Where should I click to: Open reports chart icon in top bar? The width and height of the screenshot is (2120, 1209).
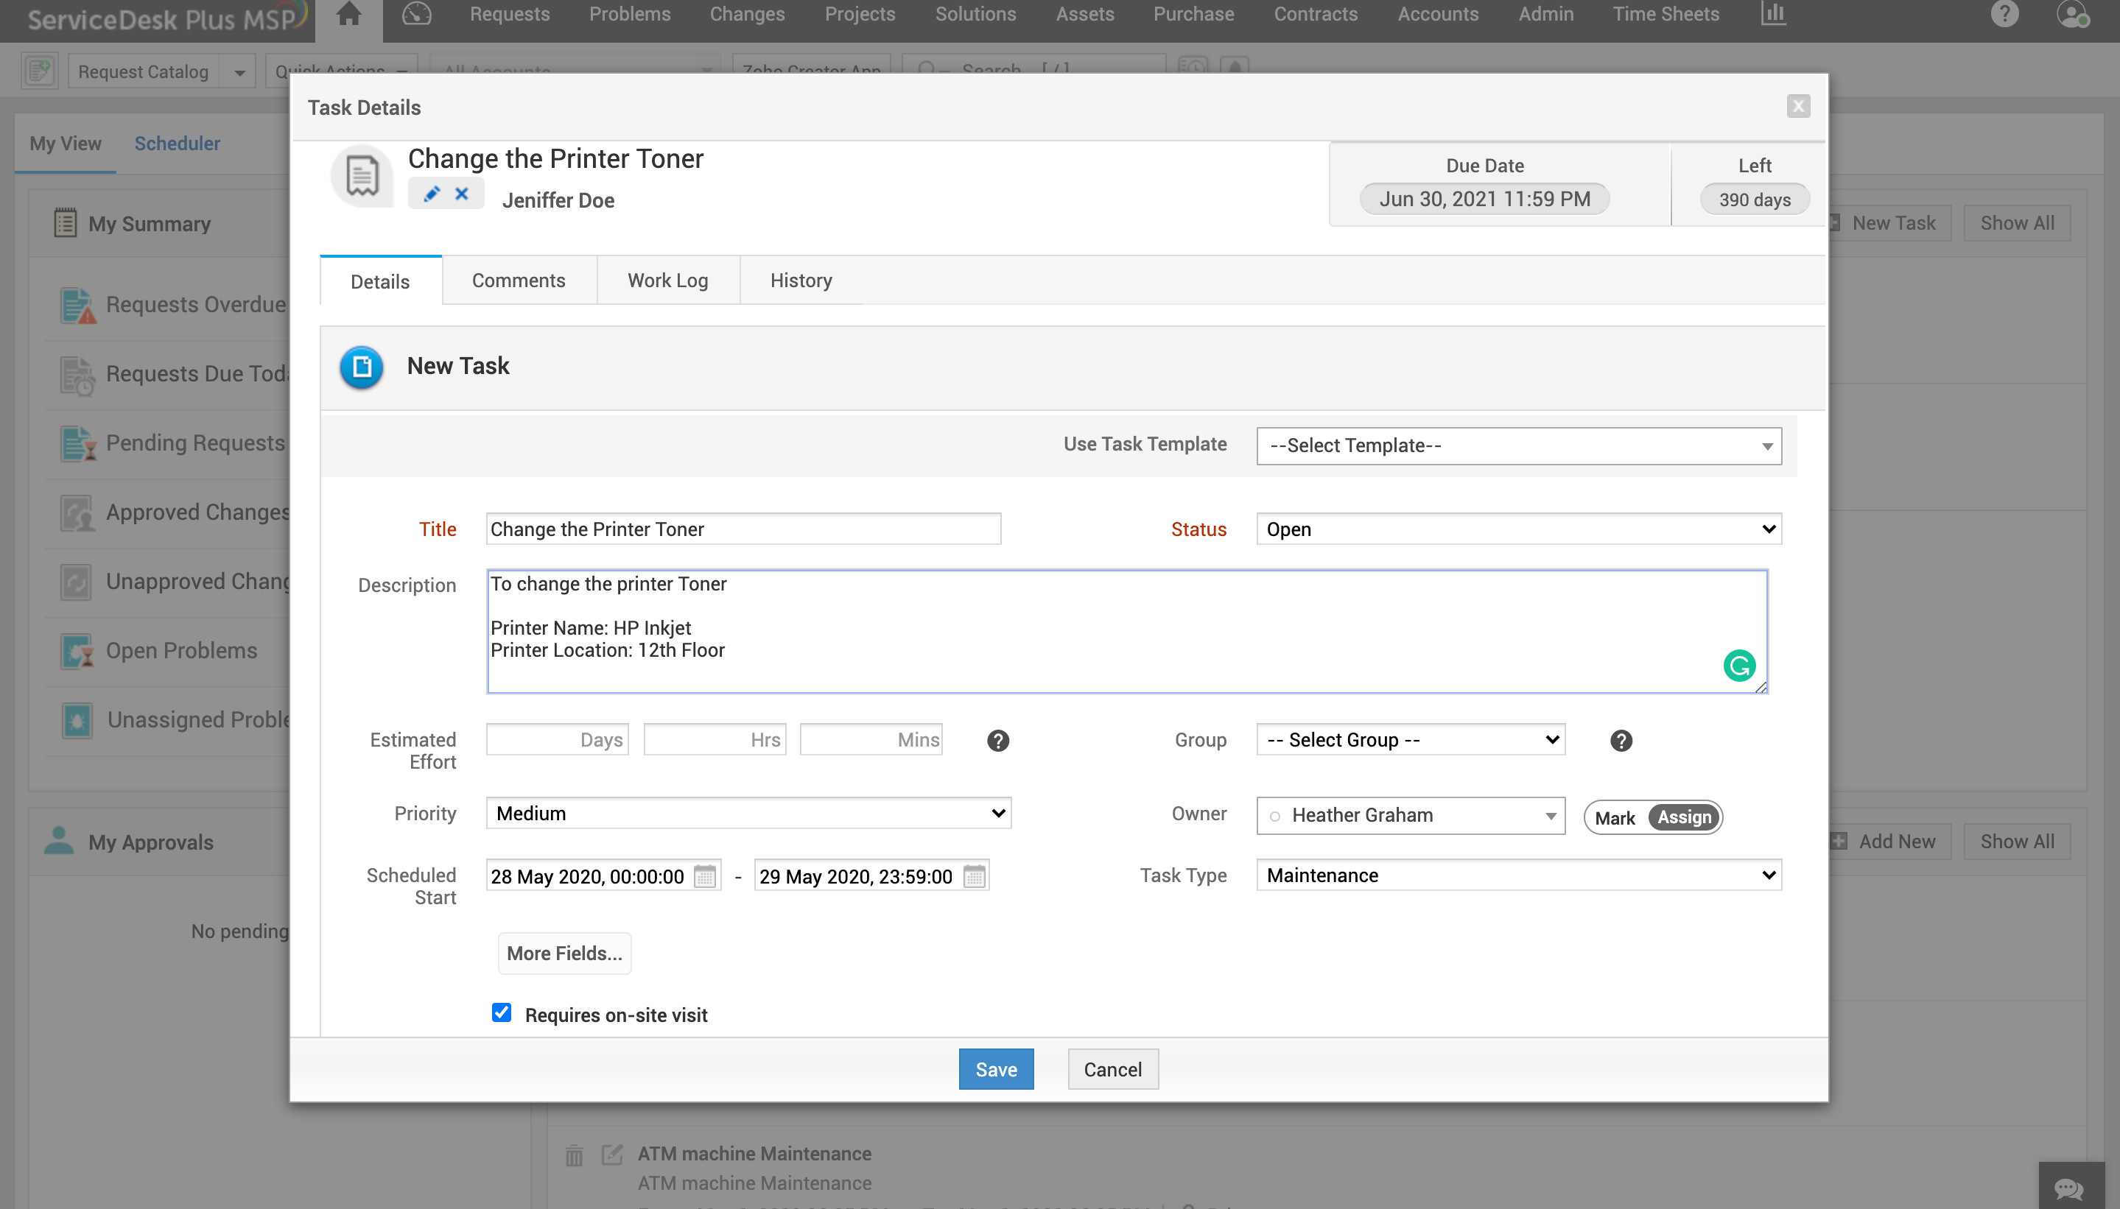pyautogui.click(x=1773, y=14)
